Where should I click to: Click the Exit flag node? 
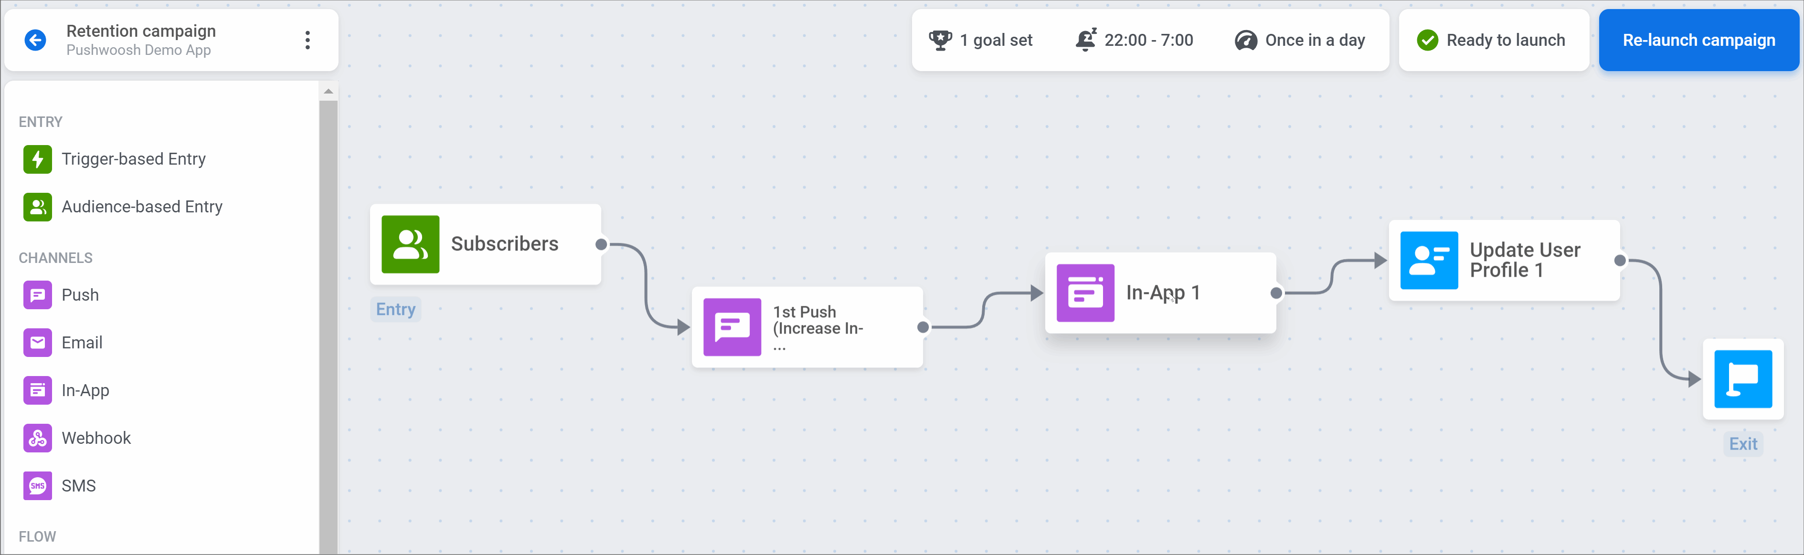pyautogui.click(x=1742, y=379)
